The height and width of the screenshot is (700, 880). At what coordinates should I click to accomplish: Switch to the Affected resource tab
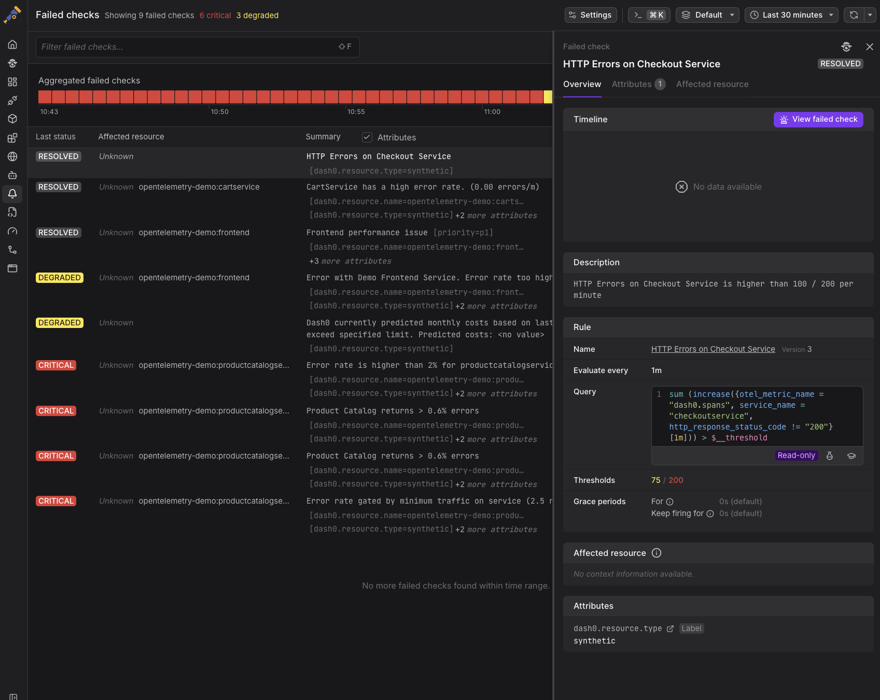pos(712,84)
